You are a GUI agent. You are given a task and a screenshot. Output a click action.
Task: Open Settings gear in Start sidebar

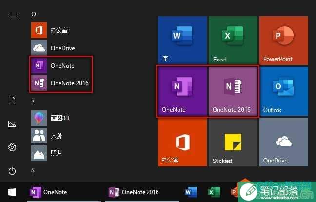[12, 147]
